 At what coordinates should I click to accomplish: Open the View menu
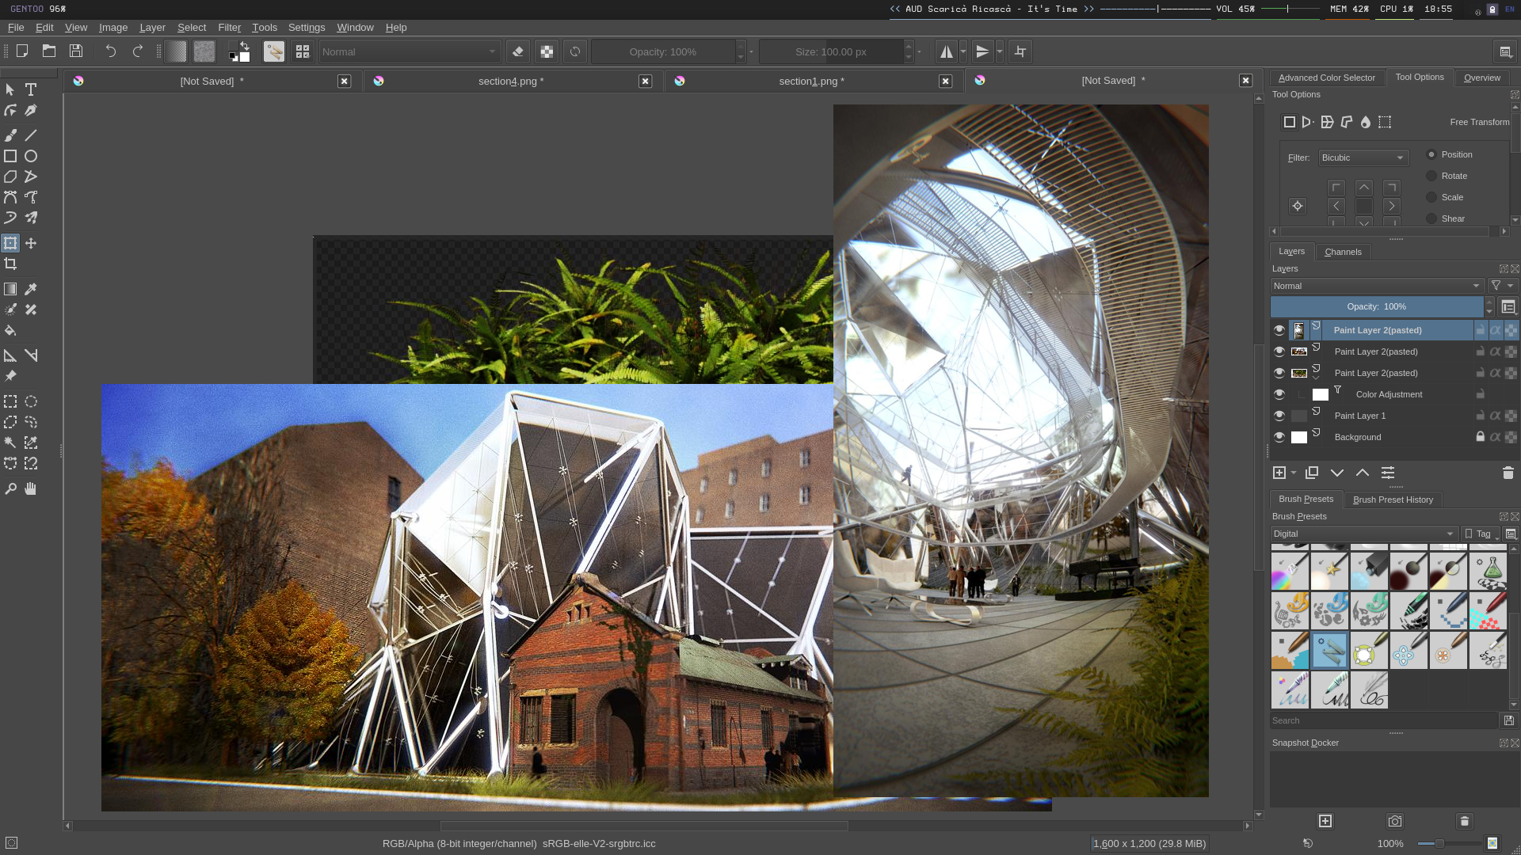(76, 26)
